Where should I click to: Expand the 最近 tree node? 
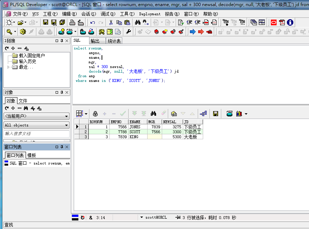8,67
